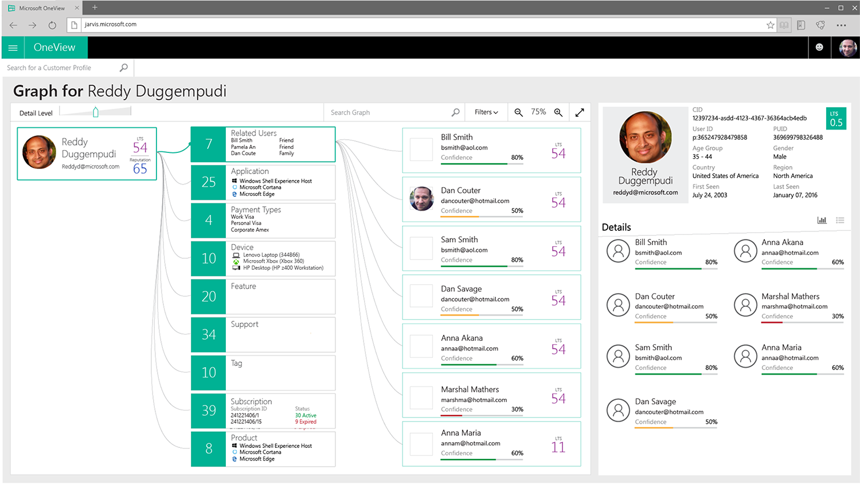Viewport: 860px width, 484px height.
Task: Switch details to chart view
Action: [x=822, y=221]
